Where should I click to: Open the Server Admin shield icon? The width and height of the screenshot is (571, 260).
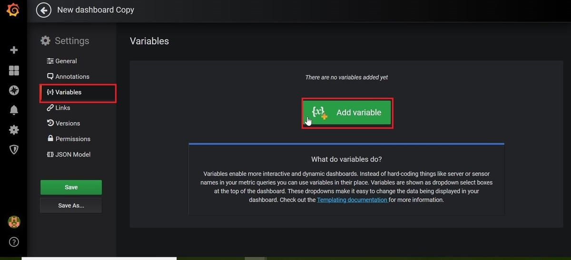click(x=14, y=150)
